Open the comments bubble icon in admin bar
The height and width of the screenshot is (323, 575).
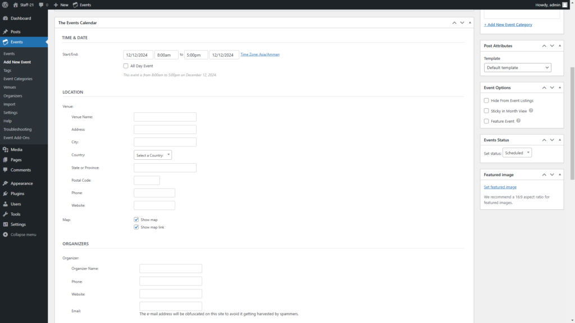(42, 4)
